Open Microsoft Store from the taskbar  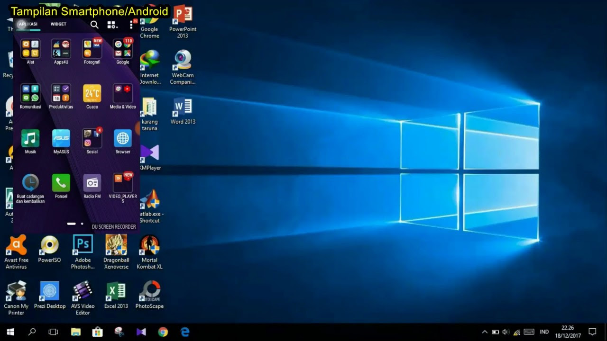[98, 332]
